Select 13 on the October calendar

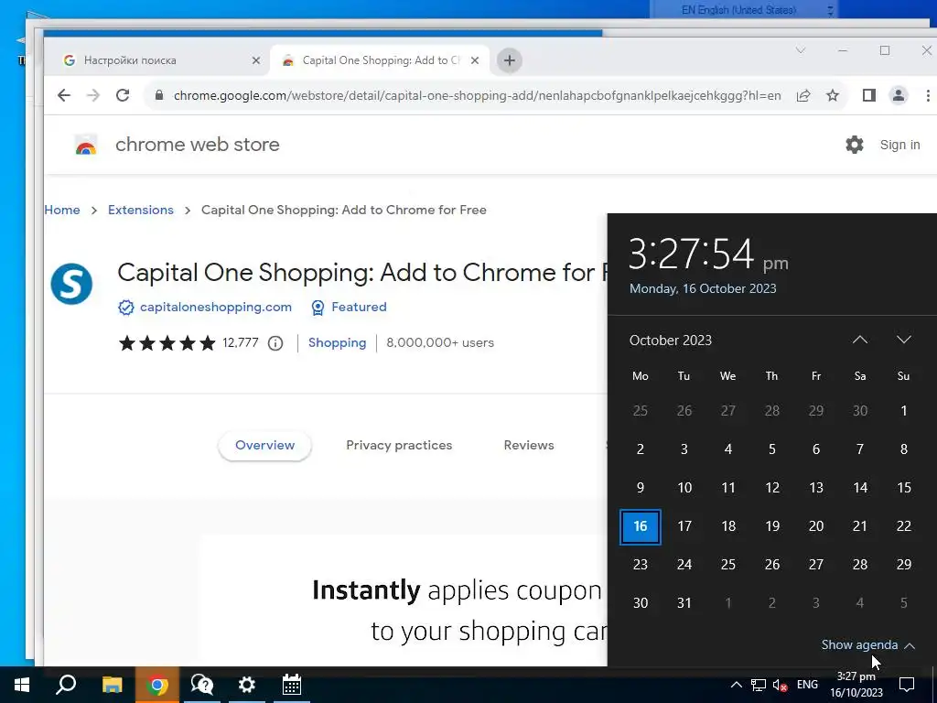coord(815,488)
